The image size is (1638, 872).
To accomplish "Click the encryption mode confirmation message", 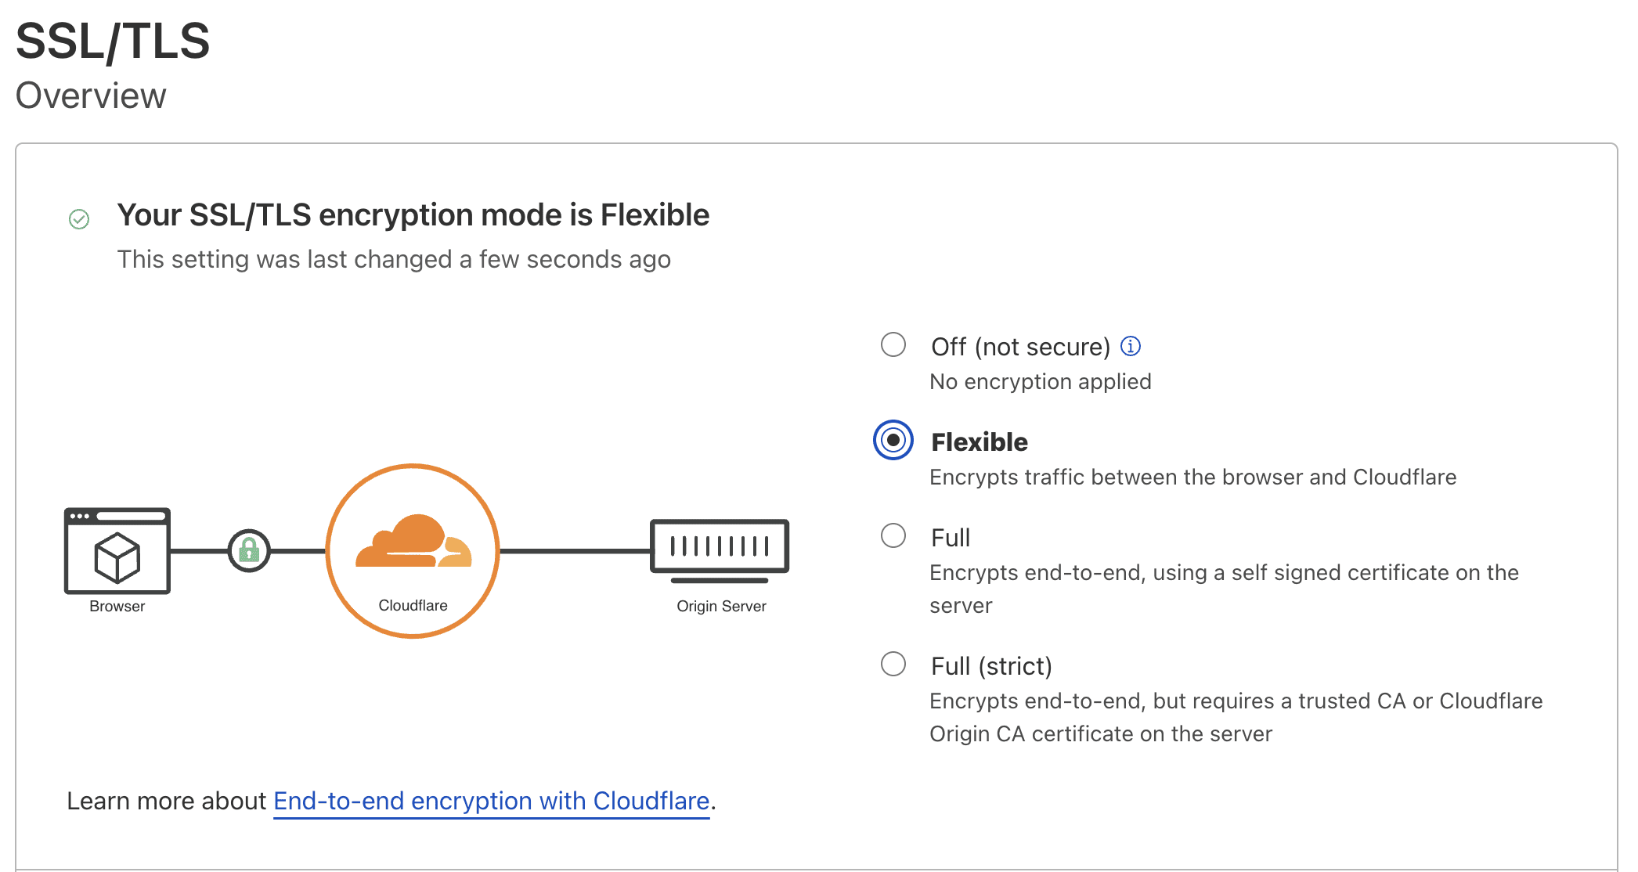I will pos(413,214).
